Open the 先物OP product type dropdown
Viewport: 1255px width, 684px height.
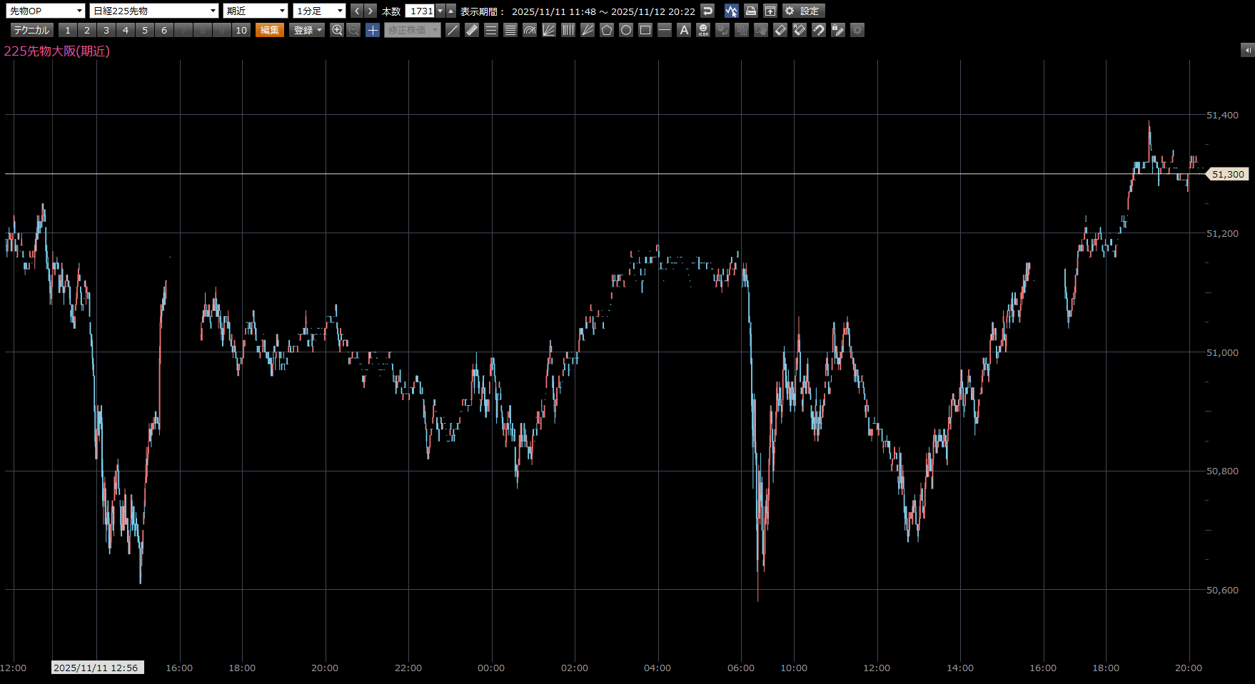click(45, 11)
